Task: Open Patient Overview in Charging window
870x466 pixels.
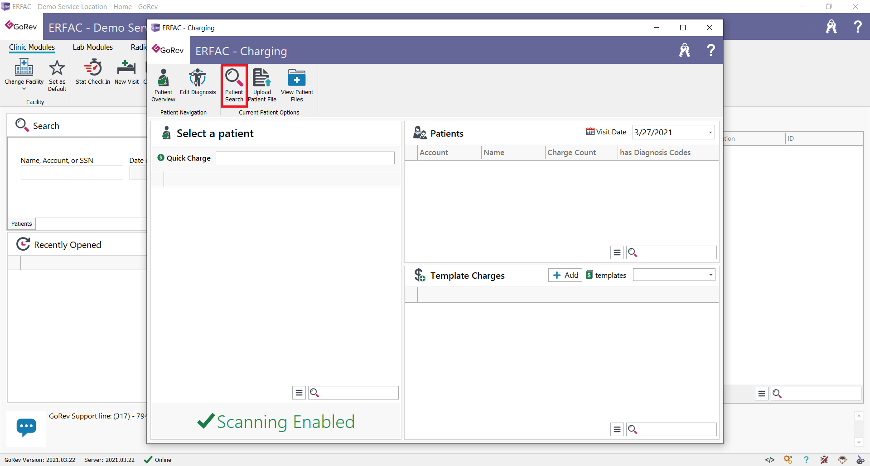Action: [x=163, y=86]
